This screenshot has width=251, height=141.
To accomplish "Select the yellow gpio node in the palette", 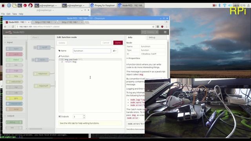I will [x=14, y=98].
